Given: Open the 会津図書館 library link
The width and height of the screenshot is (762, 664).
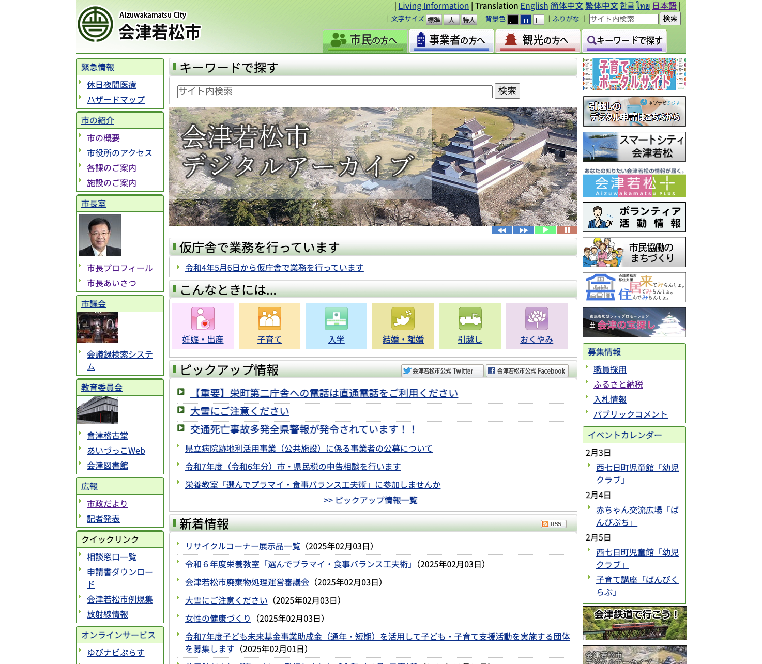Looking at the screenshot, I should pyautogui.click(x=108, y=466).
